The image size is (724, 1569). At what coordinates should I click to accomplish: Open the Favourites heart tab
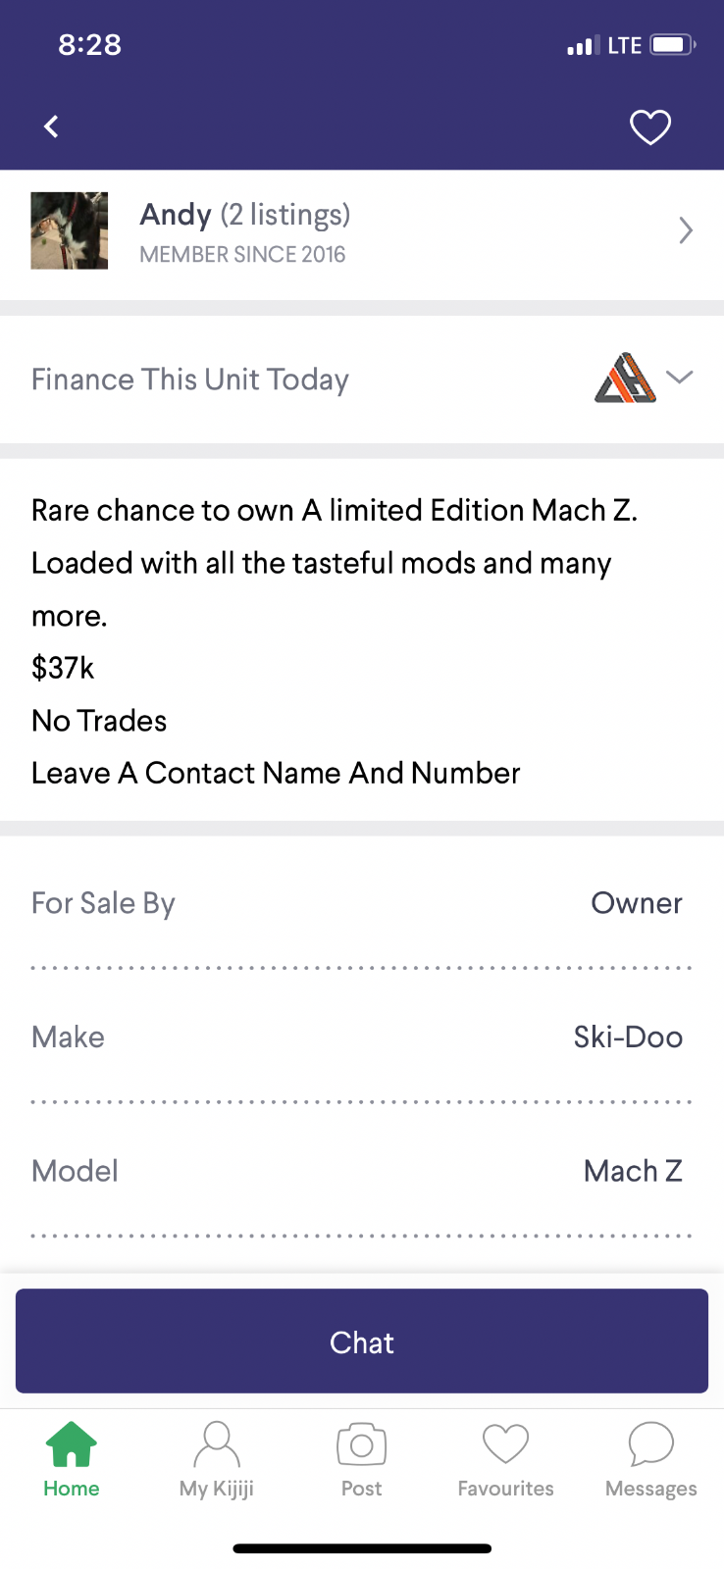506,1460
